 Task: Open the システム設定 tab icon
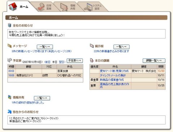coord(88,7)
